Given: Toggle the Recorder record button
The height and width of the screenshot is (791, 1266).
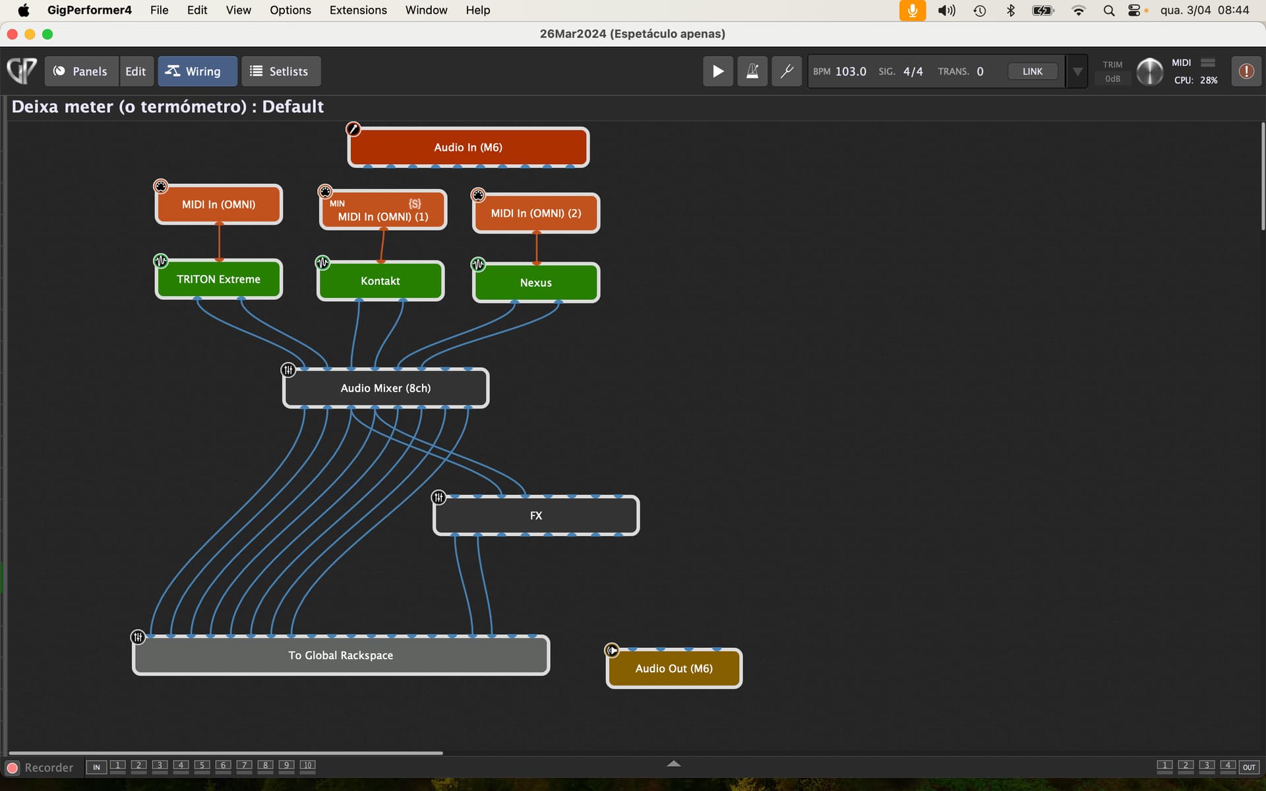Looking at the screenshot, I should pos(13,768).
